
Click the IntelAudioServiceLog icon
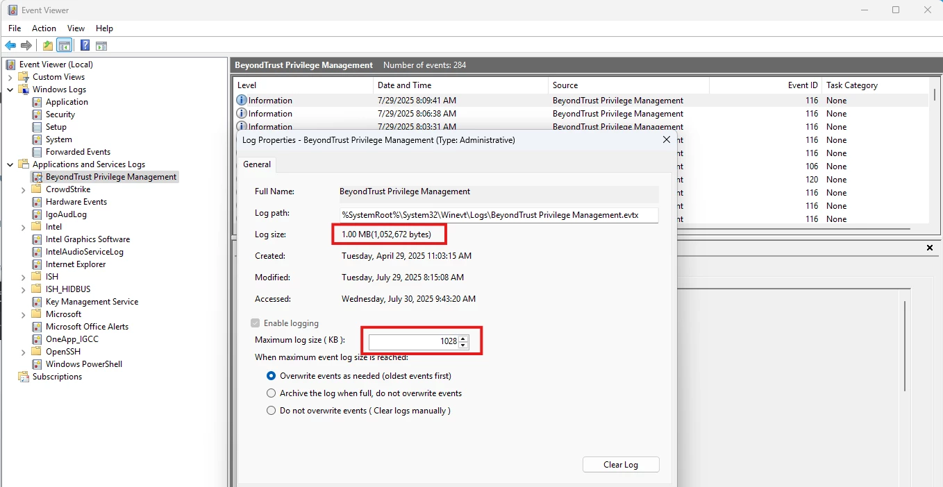point(37,252)
